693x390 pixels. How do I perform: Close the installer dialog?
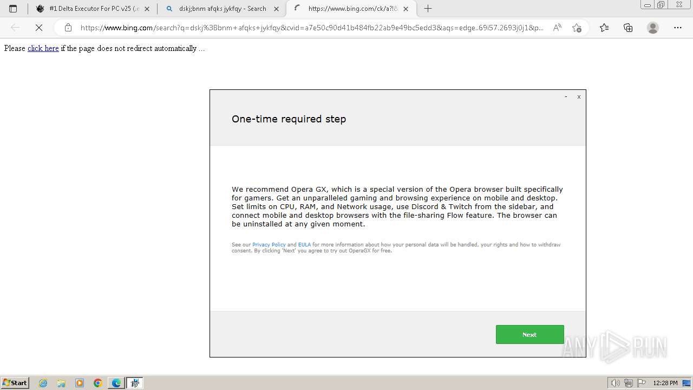click(579, 97)
